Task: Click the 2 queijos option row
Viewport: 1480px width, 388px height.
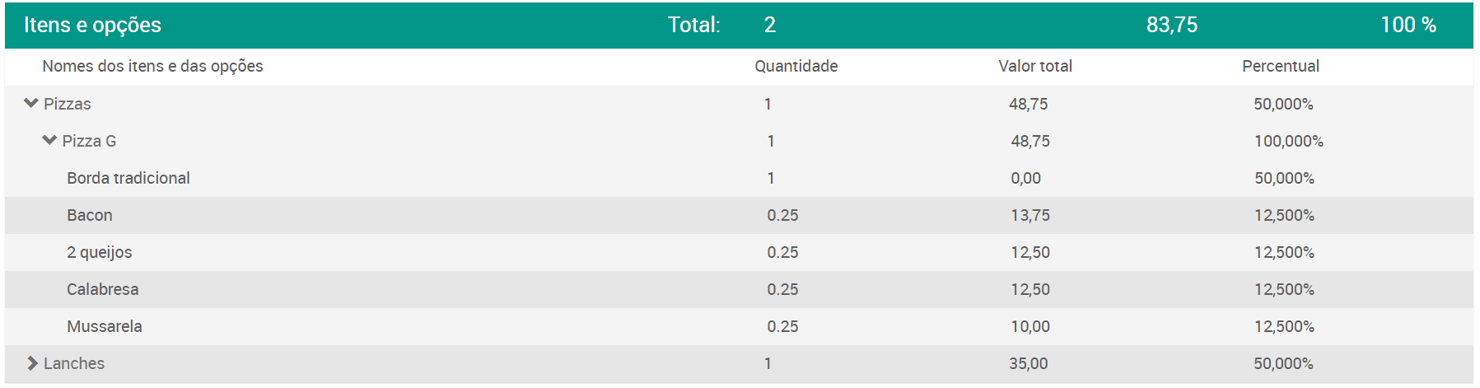Action: (x=739, y=252)
